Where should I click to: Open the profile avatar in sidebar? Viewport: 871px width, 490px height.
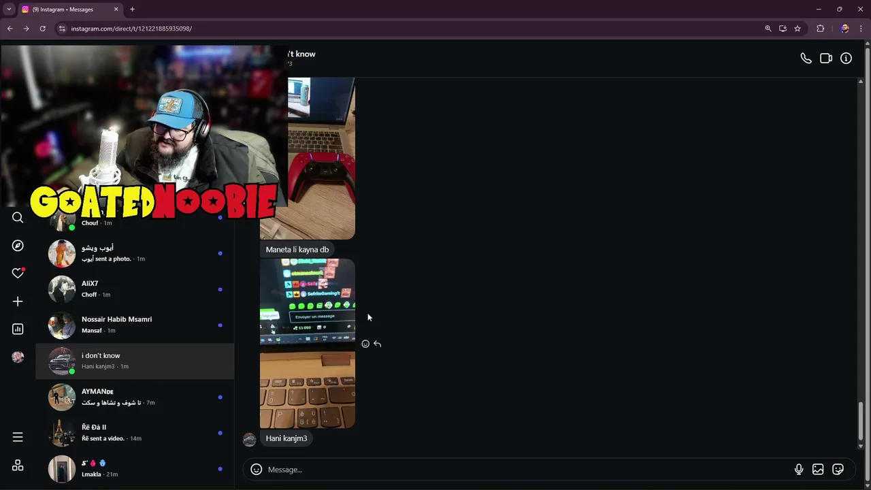pyautogui.click(x=18, y=357)
